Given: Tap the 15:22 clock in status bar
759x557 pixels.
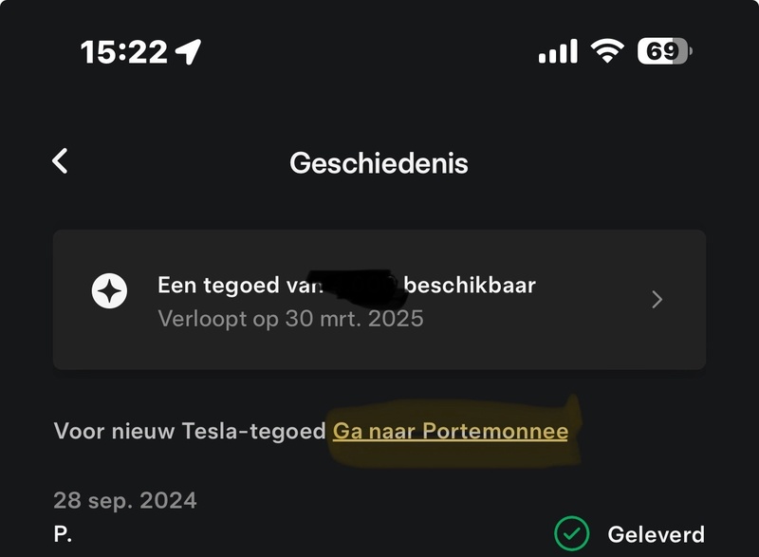Looking at the screenshot, I should [123, 52].
